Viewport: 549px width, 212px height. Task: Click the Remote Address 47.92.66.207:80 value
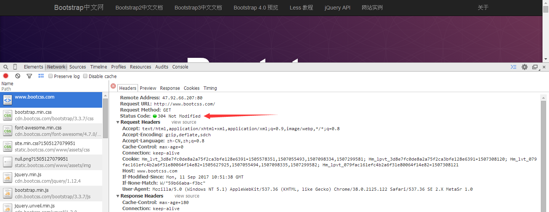coord(182,98)
